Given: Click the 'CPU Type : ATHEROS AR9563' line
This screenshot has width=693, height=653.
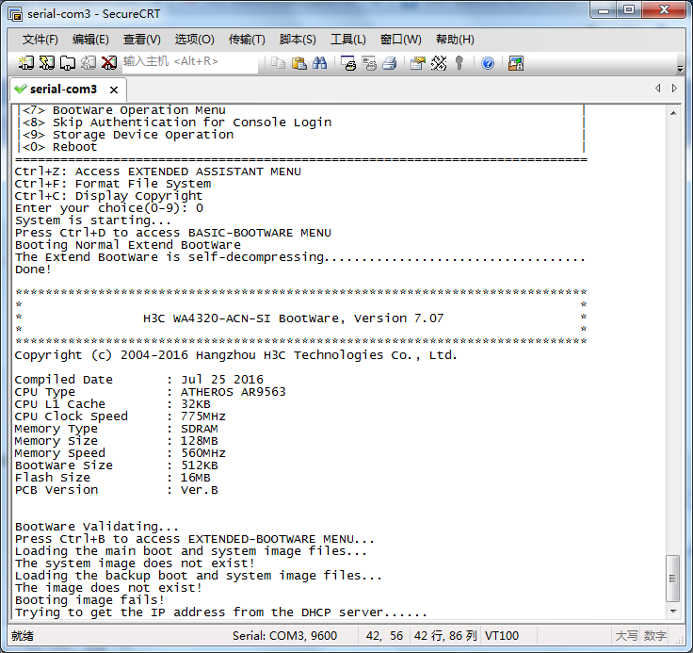Looking at the screenshot, I should 151,392.
